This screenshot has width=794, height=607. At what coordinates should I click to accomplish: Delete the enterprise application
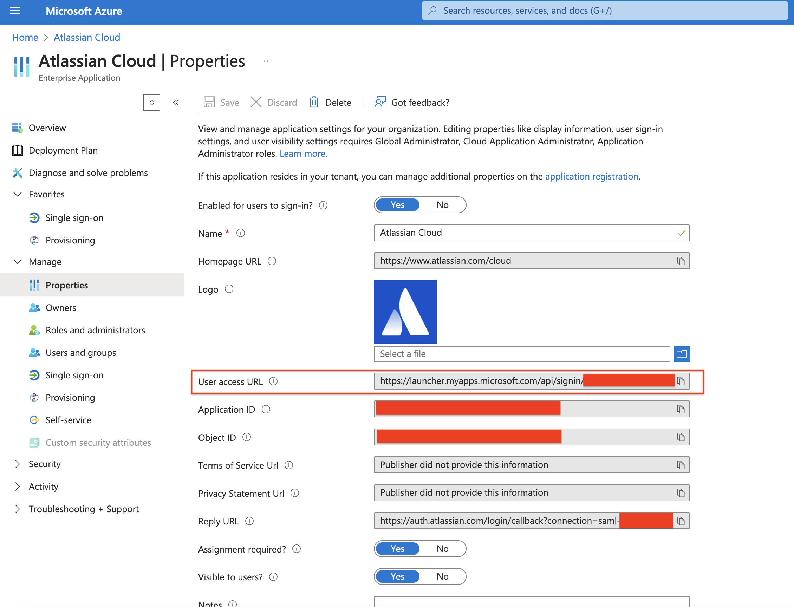click(x=330, y=103)
